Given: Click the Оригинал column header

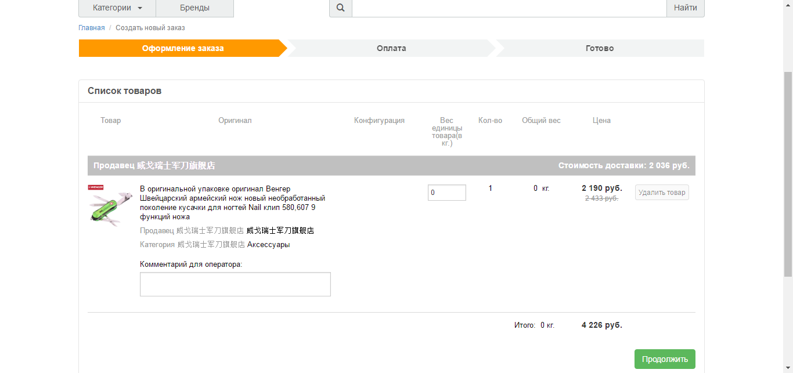Looking at the screenshot, I should 235,121.
